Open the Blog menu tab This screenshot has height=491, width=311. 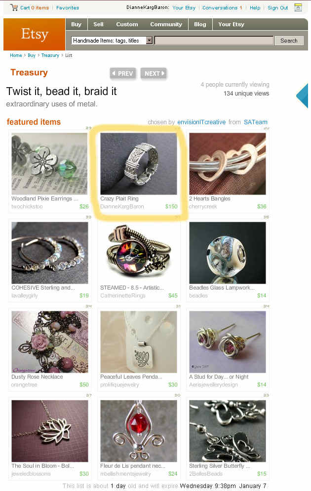click(x=200, y=24)
